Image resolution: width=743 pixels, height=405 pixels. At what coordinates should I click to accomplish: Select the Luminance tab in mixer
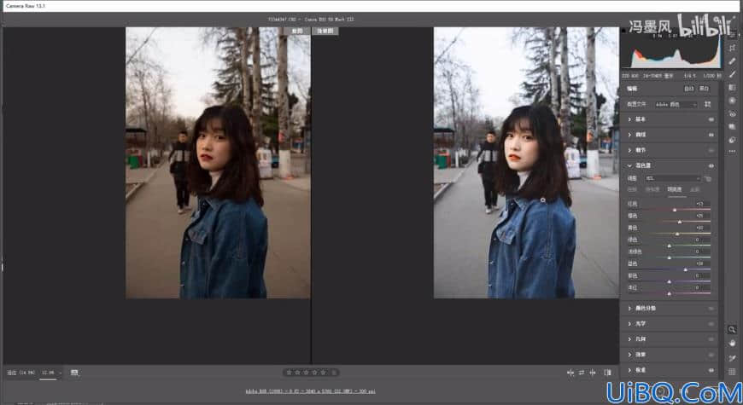tap(675, 189)
